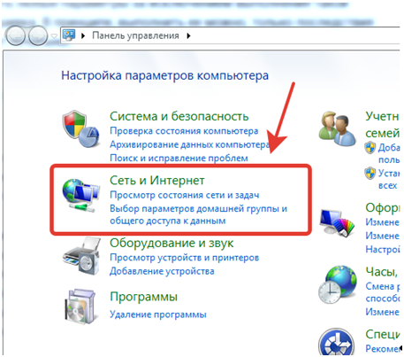
Task: Click the Back navigation button
Action: pos(15,35)
